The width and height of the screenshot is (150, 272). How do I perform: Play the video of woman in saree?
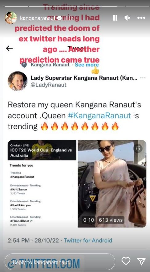pos(112,184)
